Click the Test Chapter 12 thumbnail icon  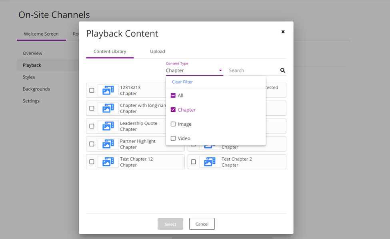pyautogui.click(x=108, y=162)
